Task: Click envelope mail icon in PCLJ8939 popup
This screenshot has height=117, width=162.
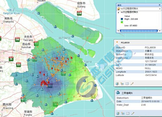Action: [x=127, y=83]
